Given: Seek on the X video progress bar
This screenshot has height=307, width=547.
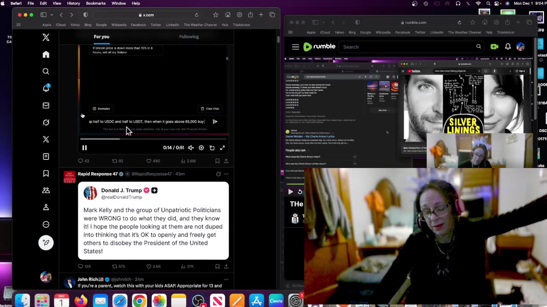Looking at the screenshot, I should (153, 139).
